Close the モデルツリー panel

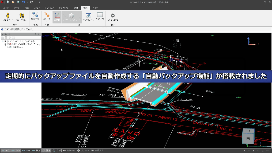[x=39, y=34]
